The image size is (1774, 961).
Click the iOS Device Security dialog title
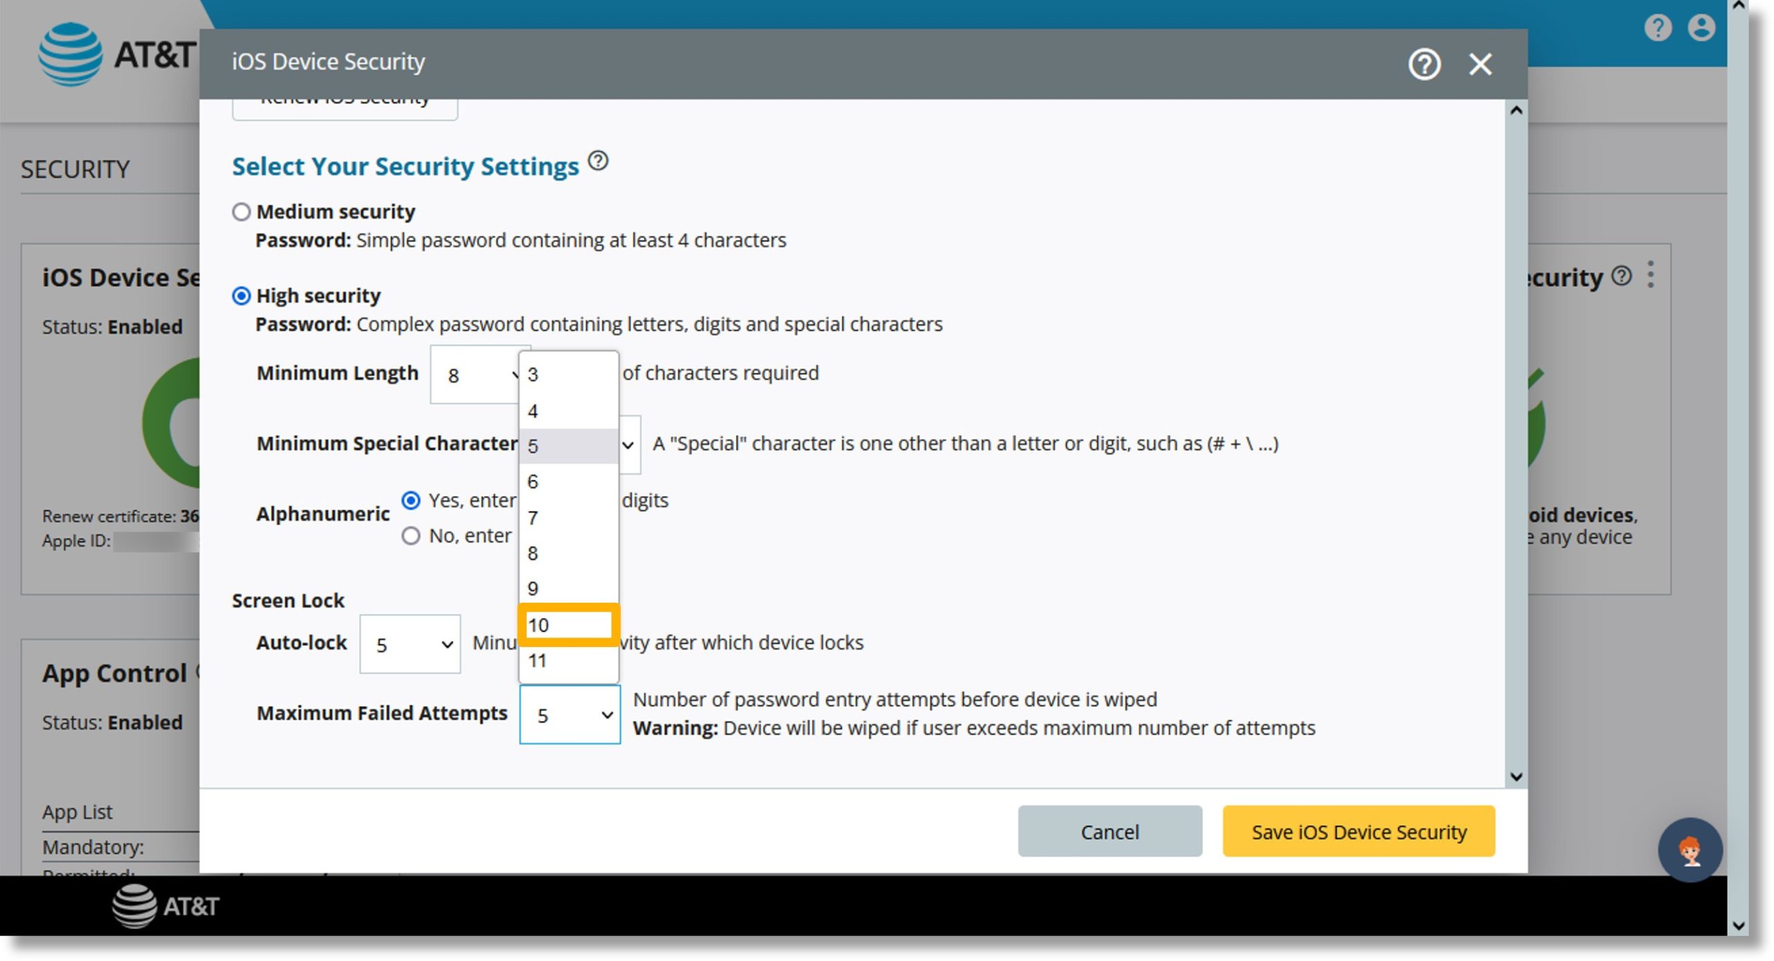[x=328, y=62]
